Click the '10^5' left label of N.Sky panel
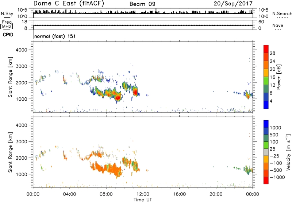The image size is (292, 202). tap(22, 10)
